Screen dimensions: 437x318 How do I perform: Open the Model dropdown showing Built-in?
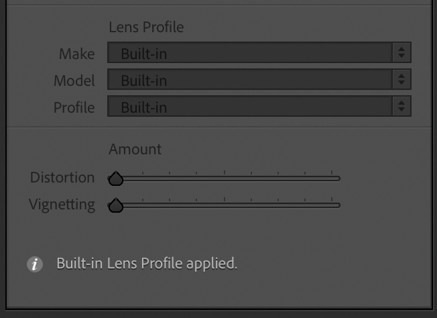click(x=249, y=80)
